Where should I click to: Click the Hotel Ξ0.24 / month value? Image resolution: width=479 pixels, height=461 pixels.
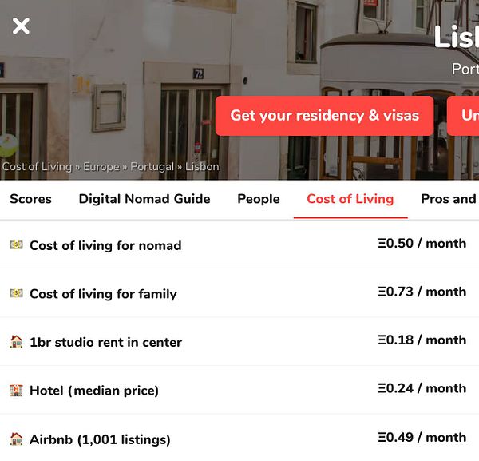pyautogui.click(x=422, y=388)
